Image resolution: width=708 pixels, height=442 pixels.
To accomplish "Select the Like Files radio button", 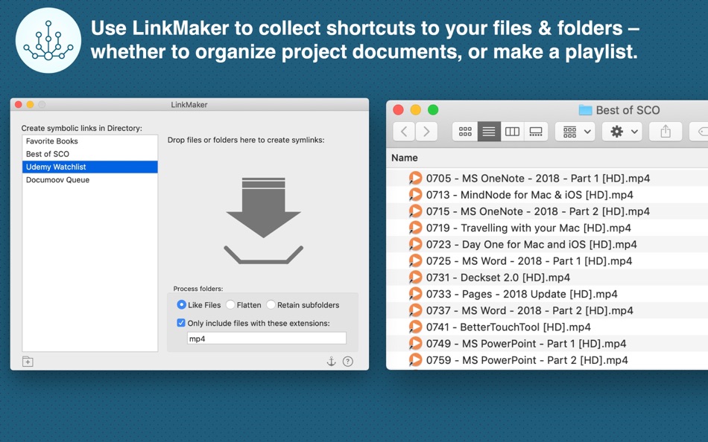I will (181, 305).
